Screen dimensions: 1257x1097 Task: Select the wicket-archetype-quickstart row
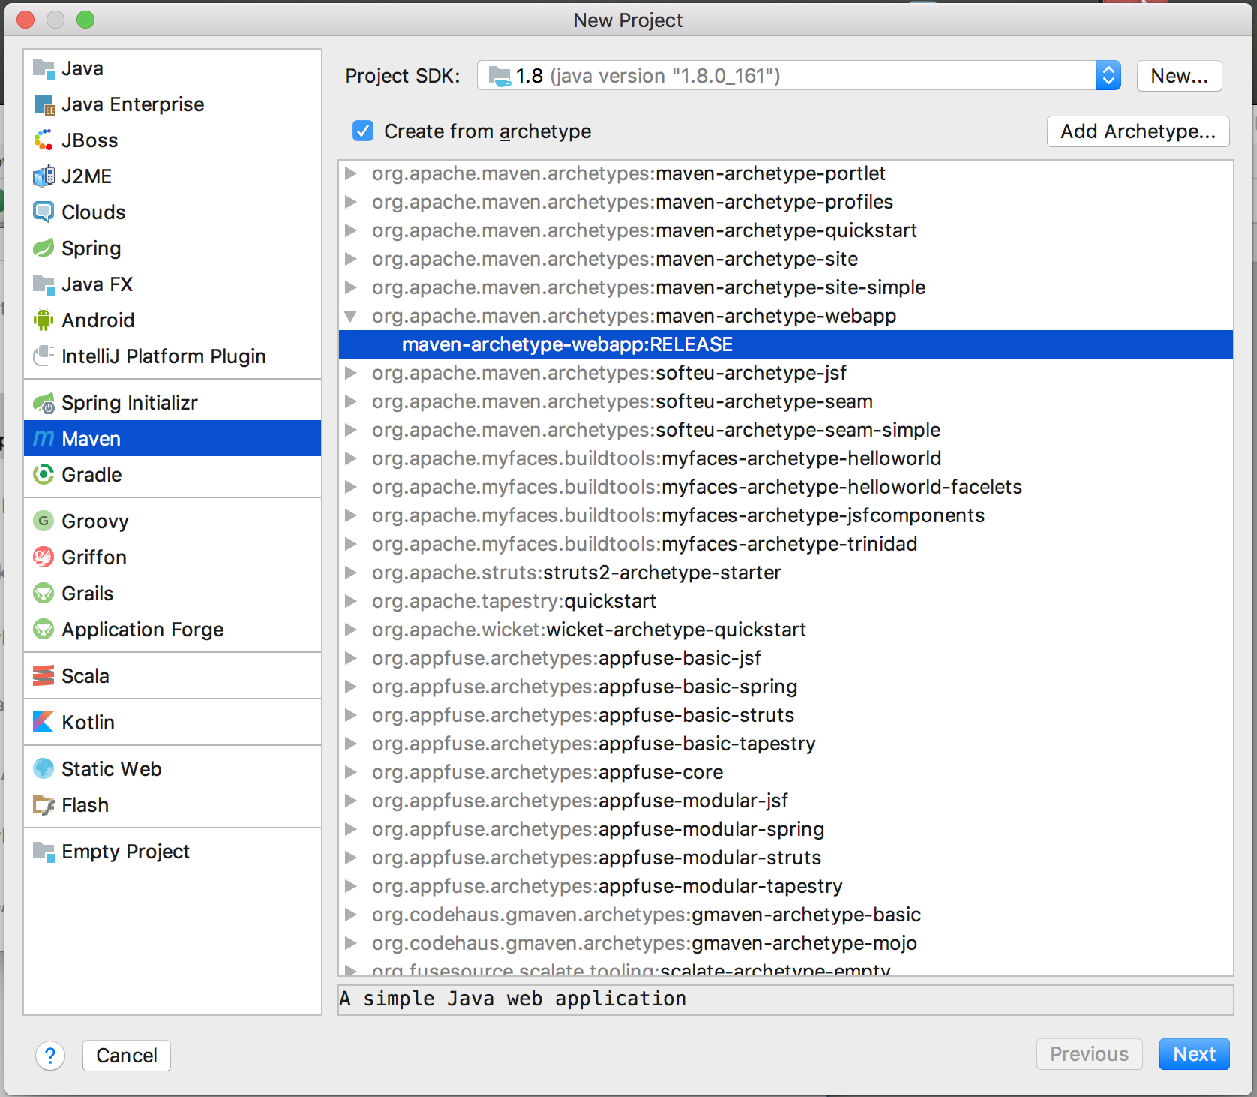point(786,630)
